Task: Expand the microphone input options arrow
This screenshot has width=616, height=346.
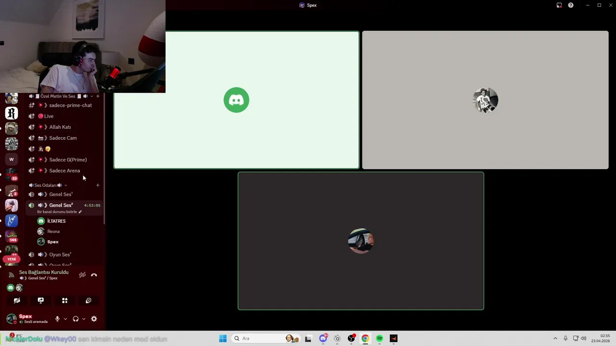Action: [x=65, y=319]
